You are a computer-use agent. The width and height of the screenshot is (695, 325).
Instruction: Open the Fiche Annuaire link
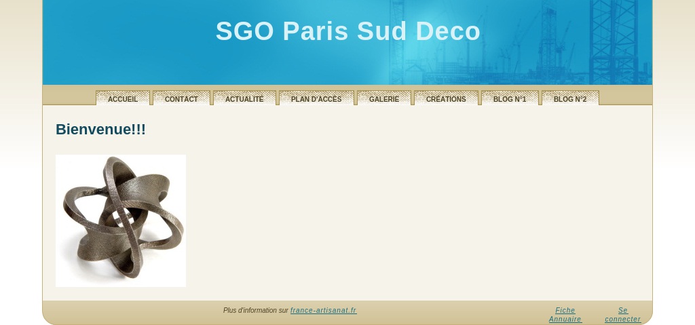pyautogui.click(x=565, y=315)
